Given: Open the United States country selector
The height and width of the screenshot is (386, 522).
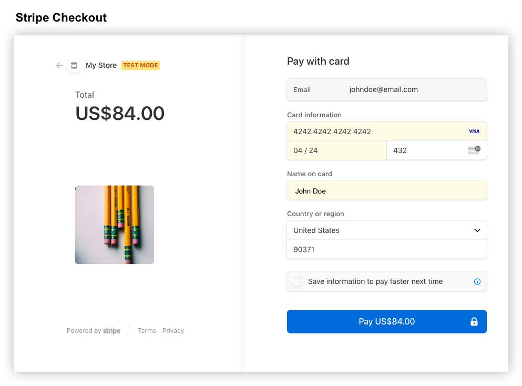Looking at the screenshot, I should tap(387, 230).
